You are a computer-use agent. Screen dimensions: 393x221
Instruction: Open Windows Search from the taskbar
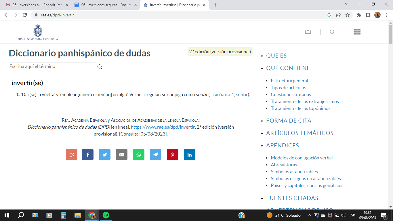pos(21,215)
